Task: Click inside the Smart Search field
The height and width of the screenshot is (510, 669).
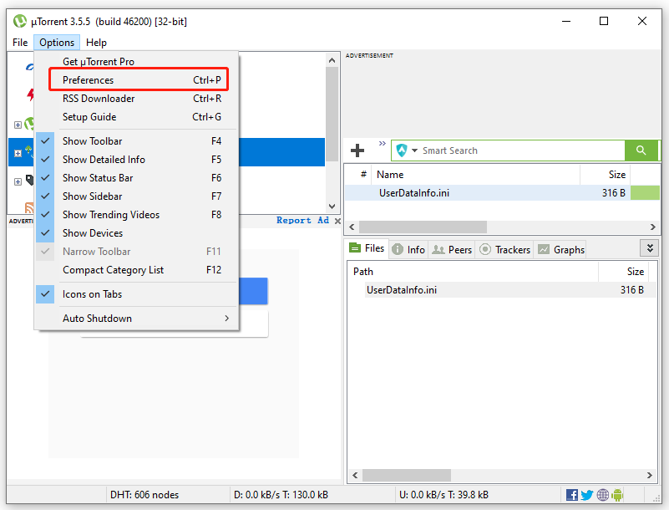Action: point(518,150)
